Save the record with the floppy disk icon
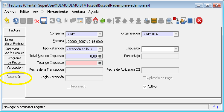Image resolution: width=224 pixels, height=112 pixels. tap(44, 21)
